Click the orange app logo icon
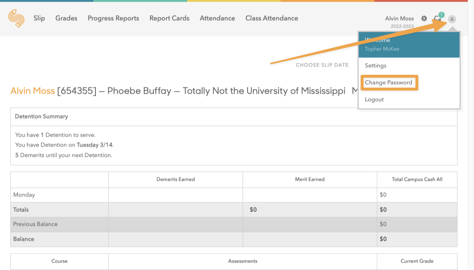 point(16,19)
